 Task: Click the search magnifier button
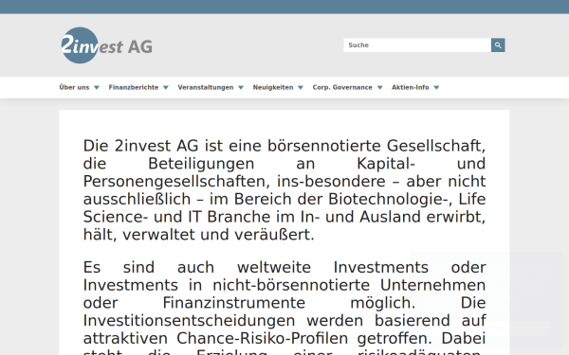click(498, 45)
